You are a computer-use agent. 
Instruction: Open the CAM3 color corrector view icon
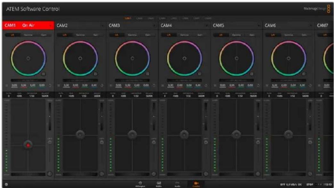point(147,74)
